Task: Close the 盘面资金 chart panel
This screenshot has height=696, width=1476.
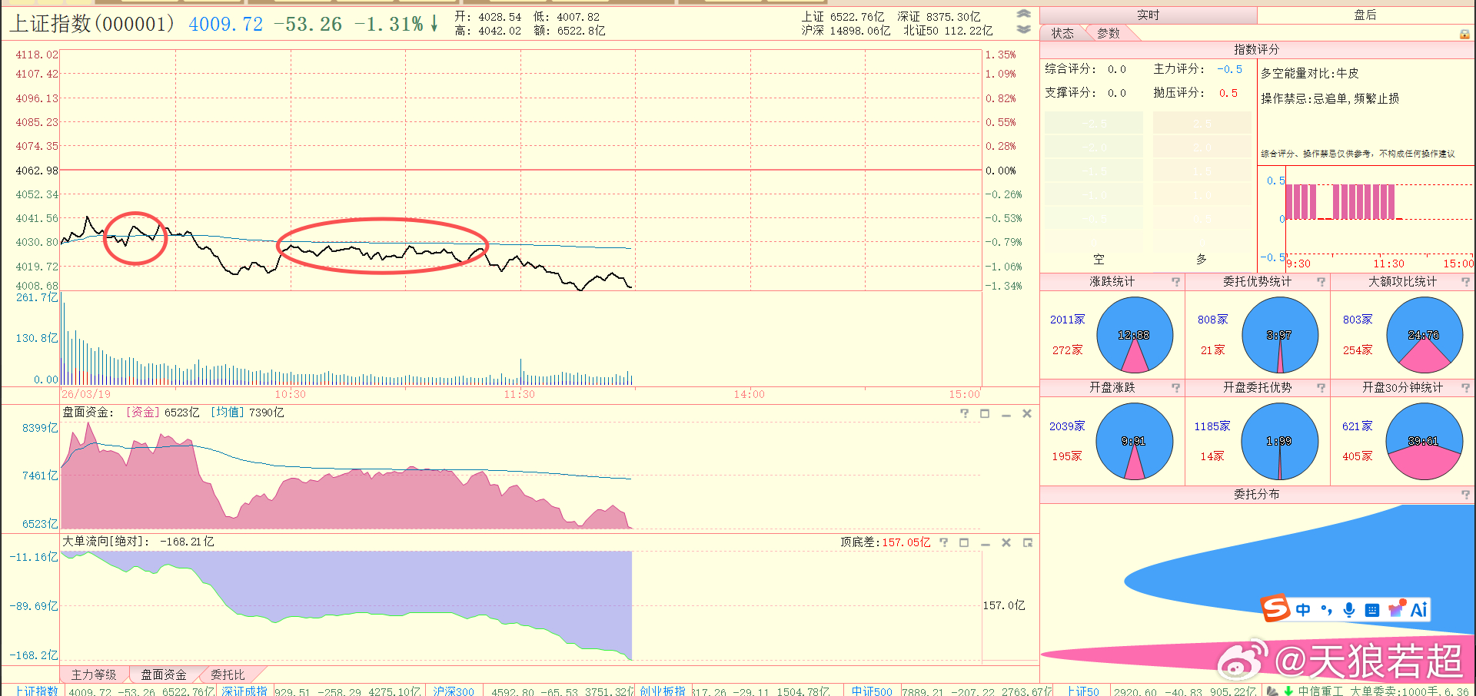Action: [1026, 413]
